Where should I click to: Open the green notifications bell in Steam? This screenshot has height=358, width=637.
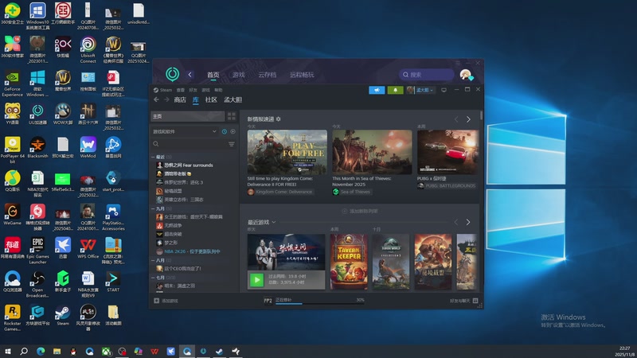395,90
